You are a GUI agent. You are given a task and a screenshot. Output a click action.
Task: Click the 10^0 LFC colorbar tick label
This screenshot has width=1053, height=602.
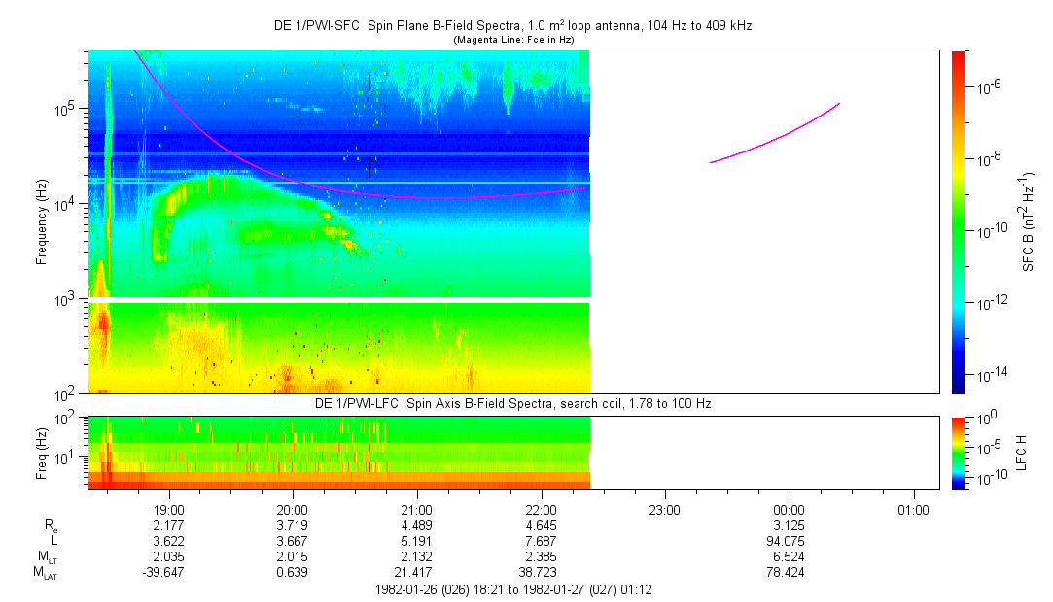[985, 418]
